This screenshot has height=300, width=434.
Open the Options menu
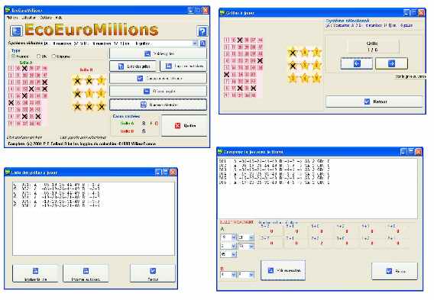coord(46,18)
